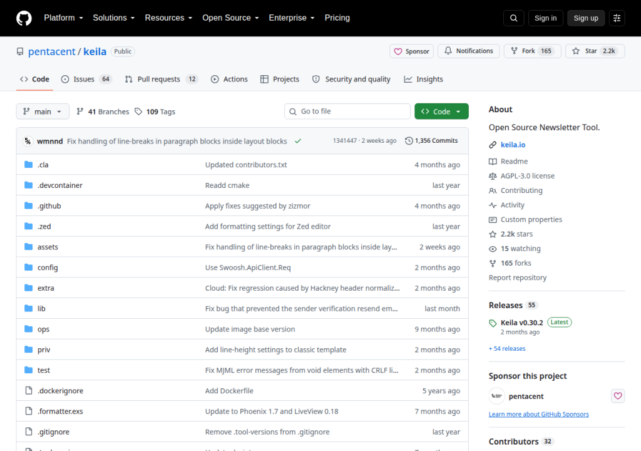View the 109 Tags link
Screen dimensions: 641x451
[x=155, y=111]
